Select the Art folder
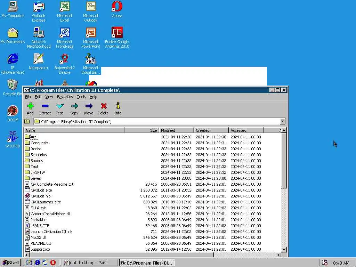The width and height of the screenshot is (356, 267). click(x=31, y=137)
